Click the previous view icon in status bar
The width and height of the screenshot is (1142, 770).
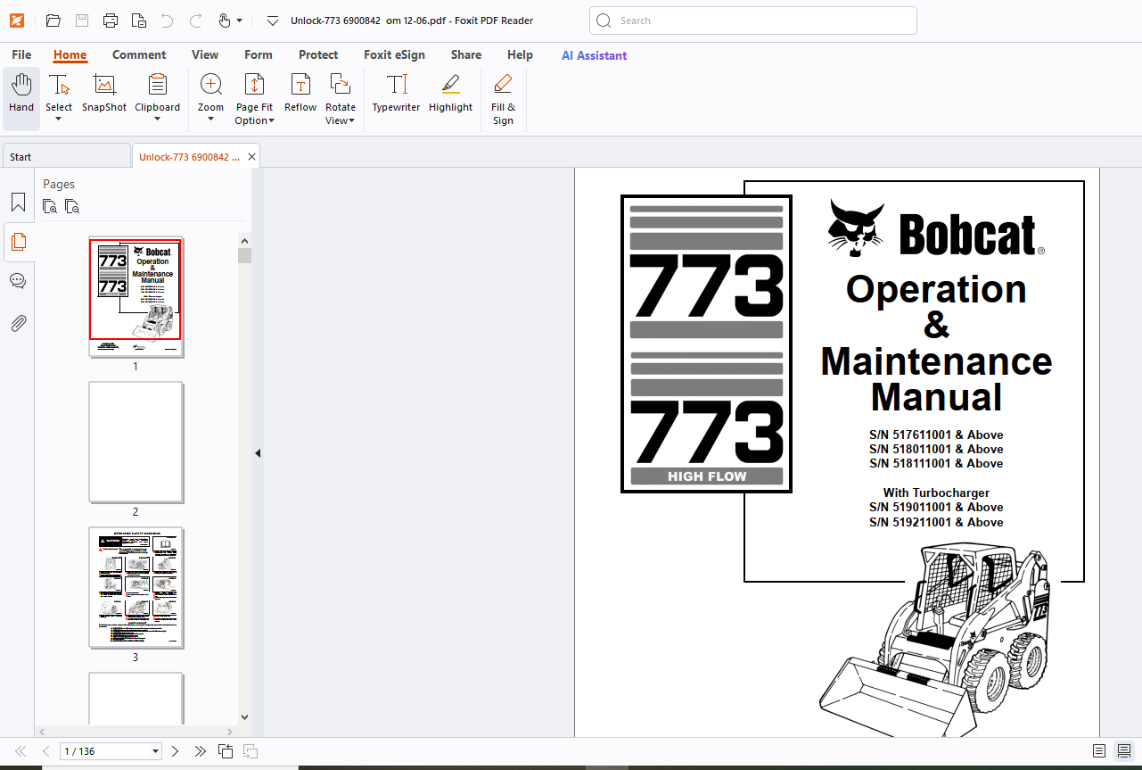[x=226, y=751]
